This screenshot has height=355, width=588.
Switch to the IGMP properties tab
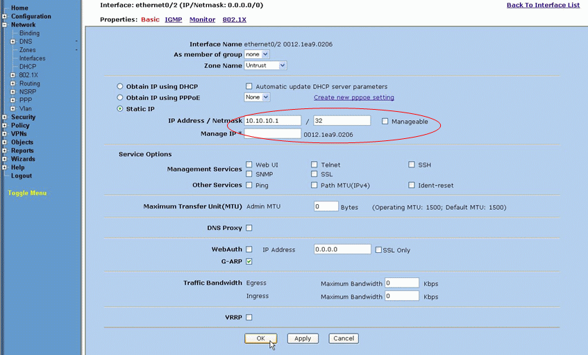pos(174,19)
